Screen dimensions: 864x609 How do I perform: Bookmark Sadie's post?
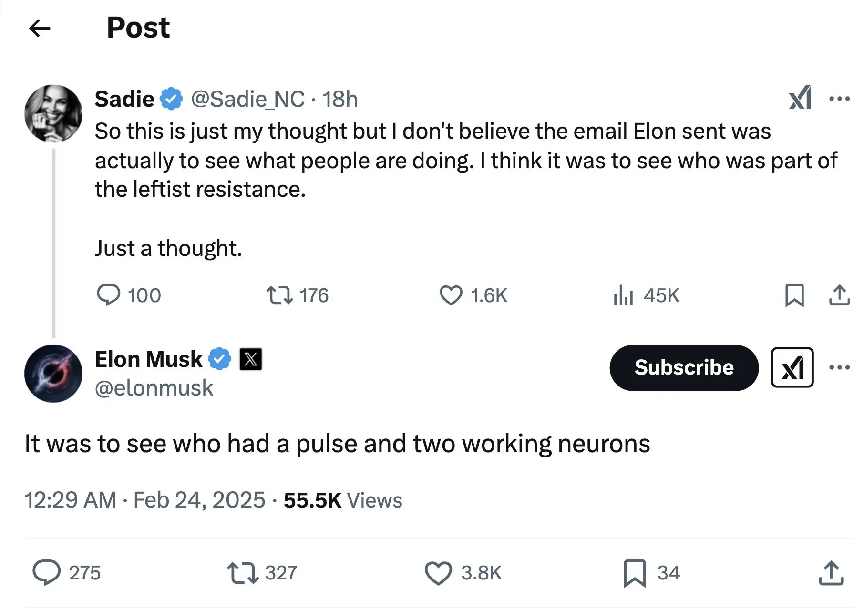pyautogui.click(x=794, y=295)
